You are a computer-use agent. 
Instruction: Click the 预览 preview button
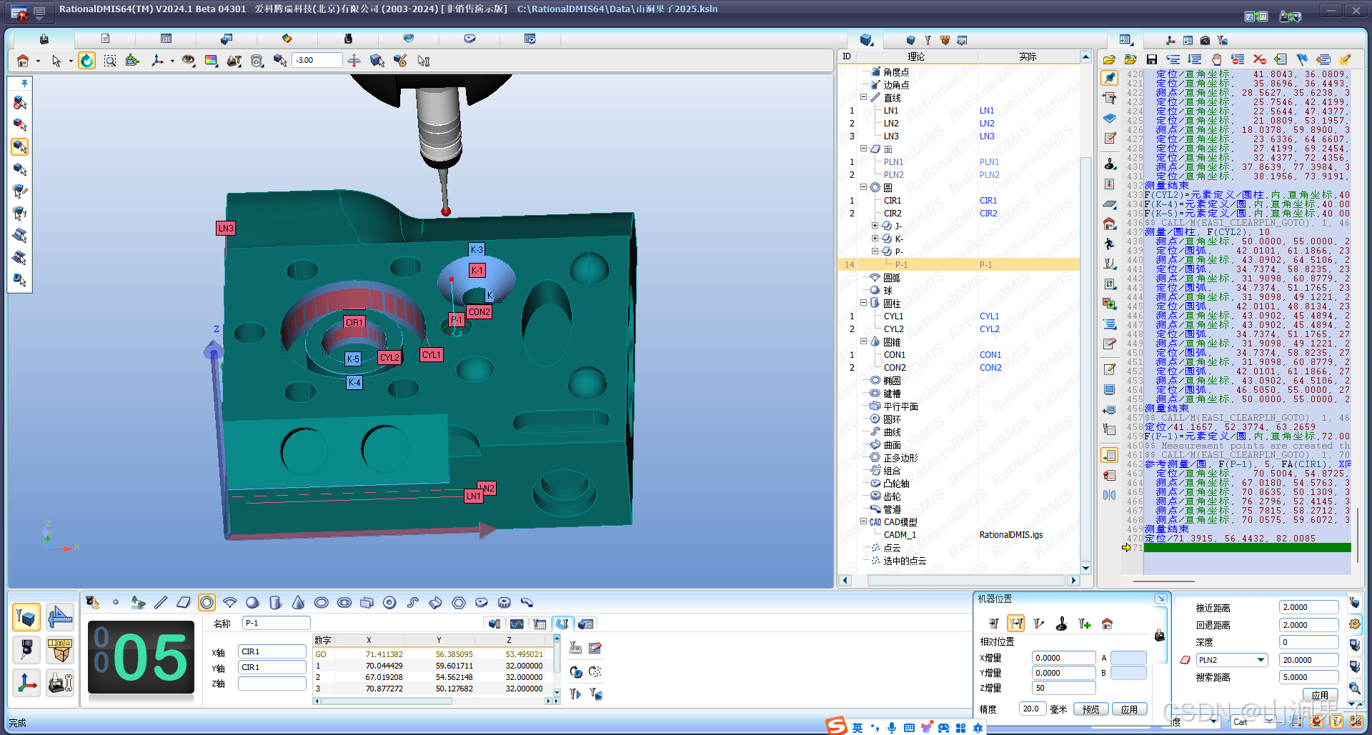[x=1090, y=709]
